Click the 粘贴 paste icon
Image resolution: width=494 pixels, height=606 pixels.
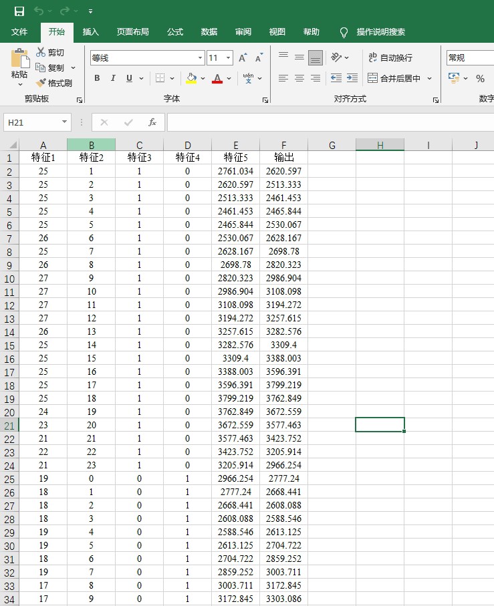[x=20, y=59]
